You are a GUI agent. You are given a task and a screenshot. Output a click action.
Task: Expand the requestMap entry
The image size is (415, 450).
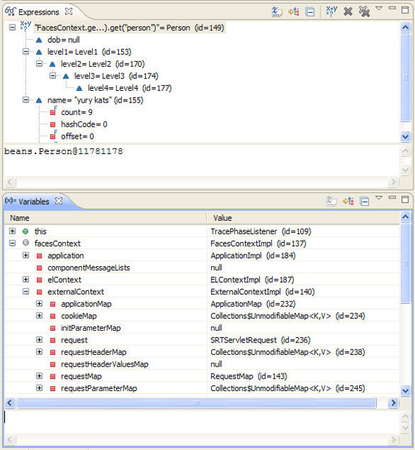tap(39, 376)
